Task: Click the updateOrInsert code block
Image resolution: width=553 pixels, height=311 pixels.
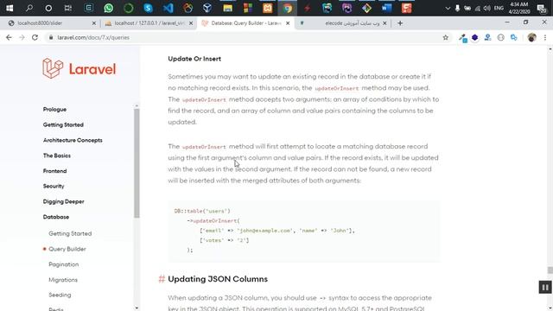Action: 303,231
